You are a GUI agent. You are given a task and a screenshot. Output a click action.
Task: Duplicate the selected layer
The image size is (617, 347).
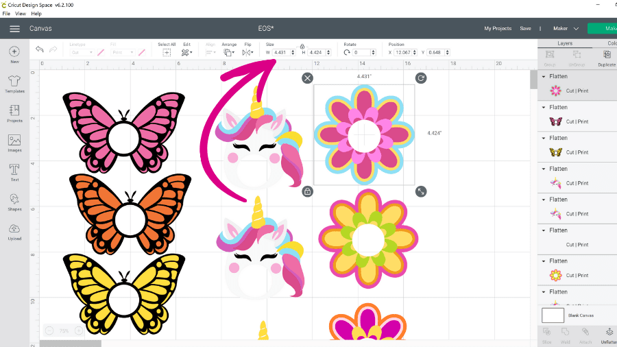click(607, 58)
